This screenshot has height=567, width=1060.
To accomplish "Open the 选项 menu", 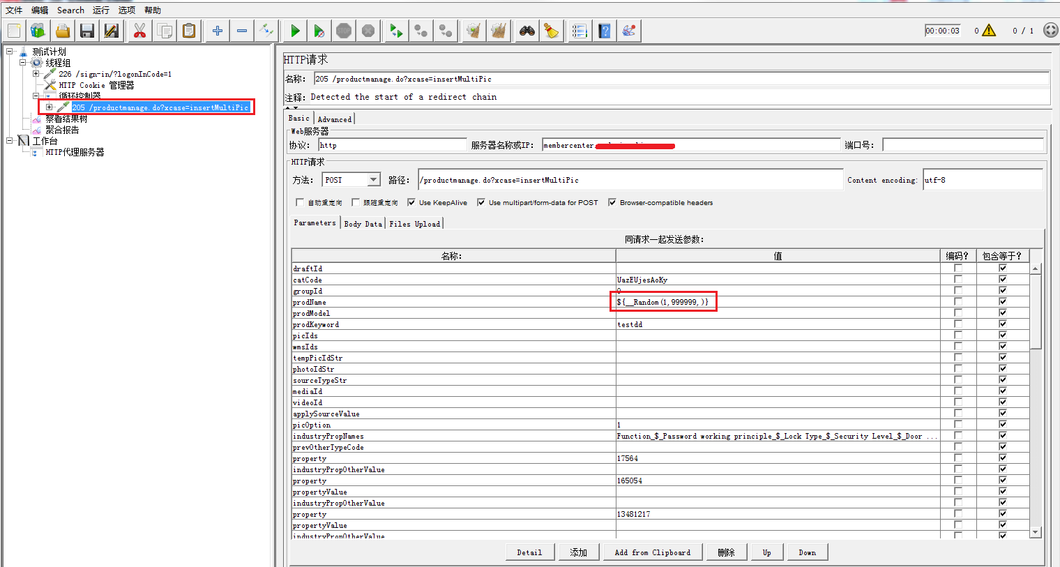I will click(x=127, y=10).
